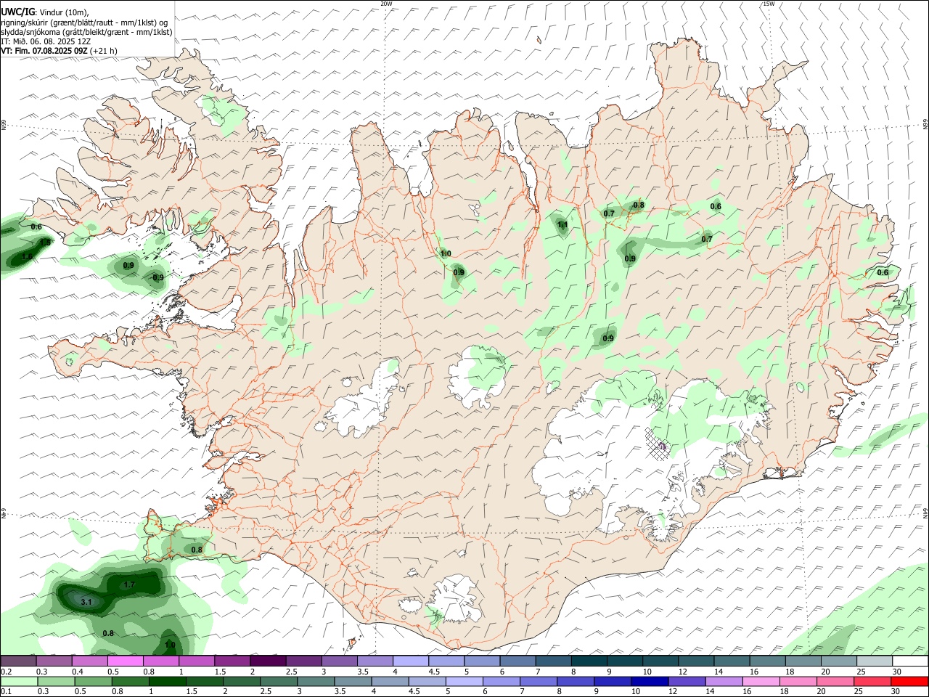Click the pale grey 25 mm snow swatch
Screen dimensions: 929x697
pos(875,661)
